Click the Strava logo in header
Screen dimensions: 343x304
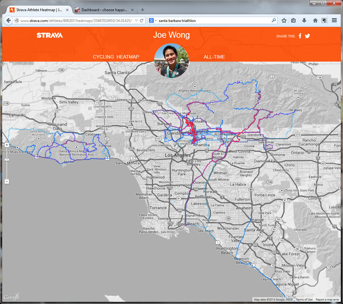pyautogui.click(x=50, y=35)
